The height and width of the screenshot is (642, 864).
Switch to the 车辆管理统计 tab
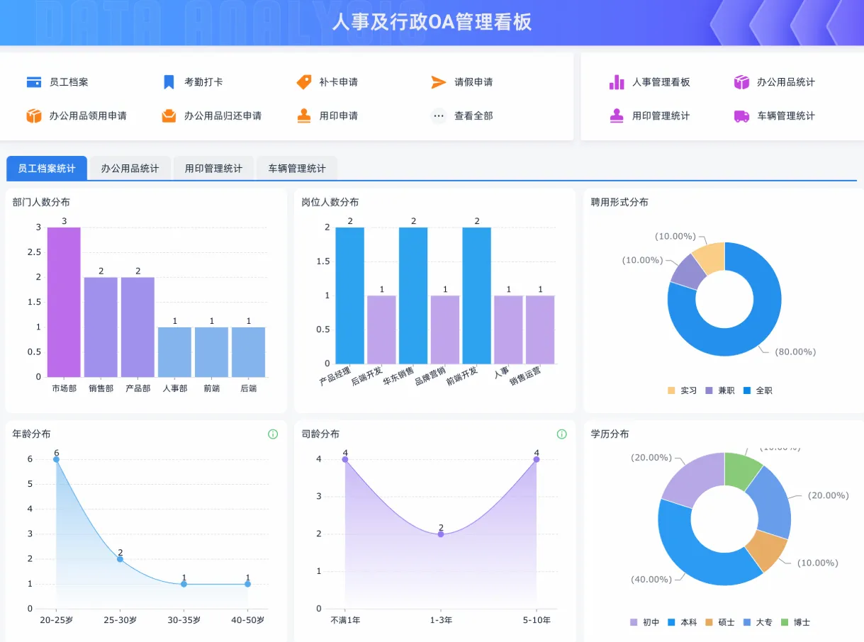click(297, 169)
